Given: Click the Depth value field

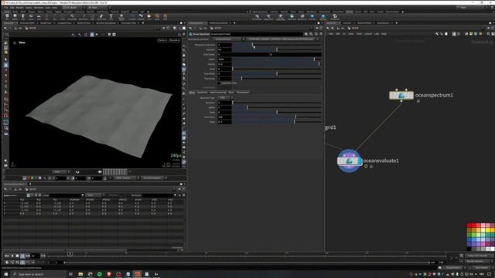Looking at the screenshot, I should (x=224, y=59).
